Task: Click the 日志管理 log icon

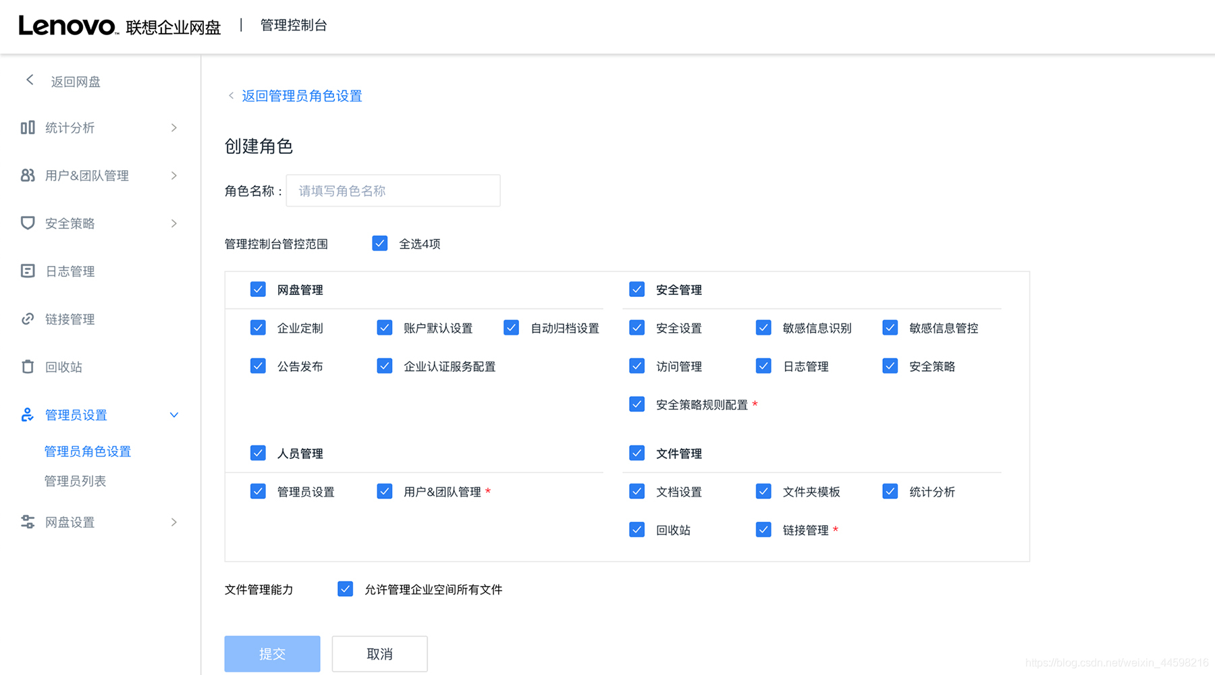Action: point(28,271)
